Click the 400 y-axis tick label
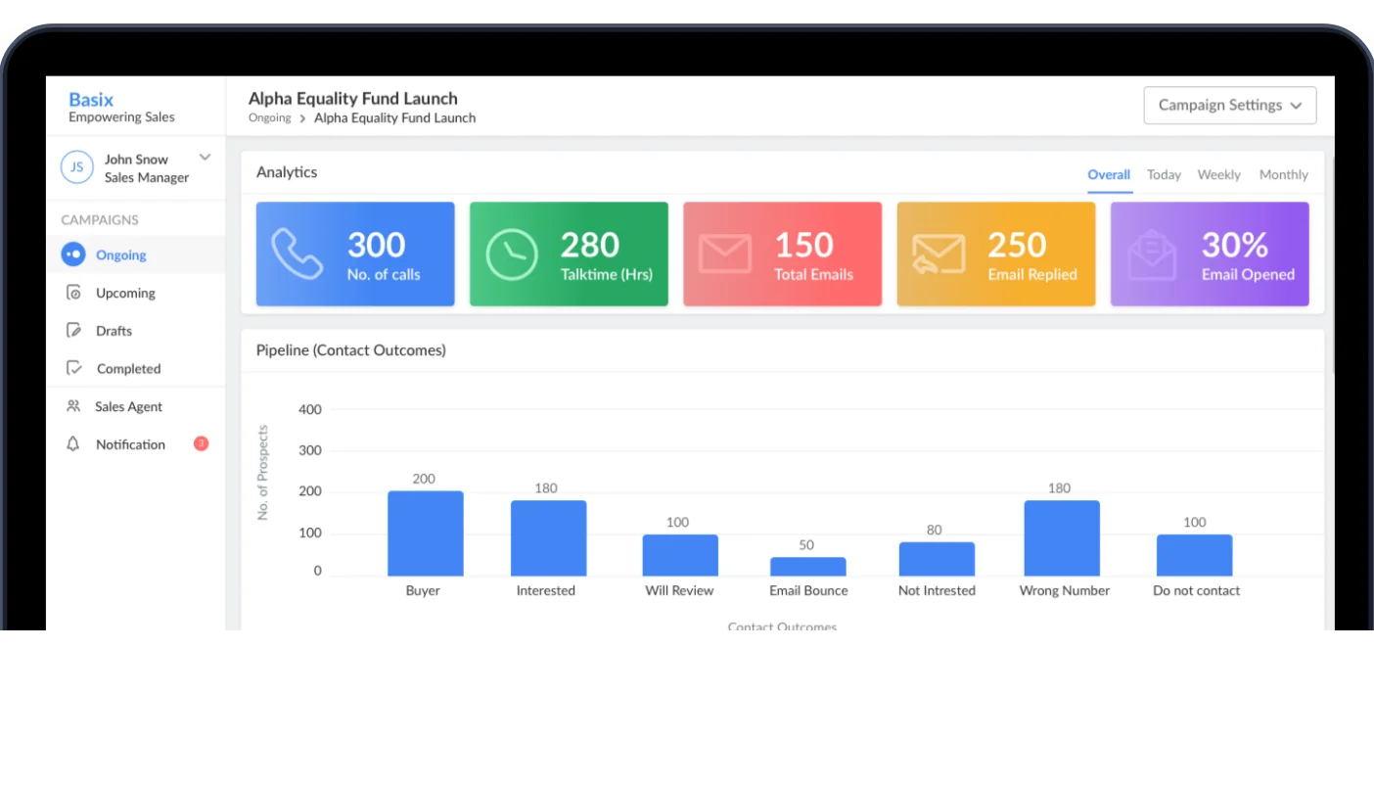The width and height of the screenshot is (1374, 787). pyautogui.click(x=309, y=410)
